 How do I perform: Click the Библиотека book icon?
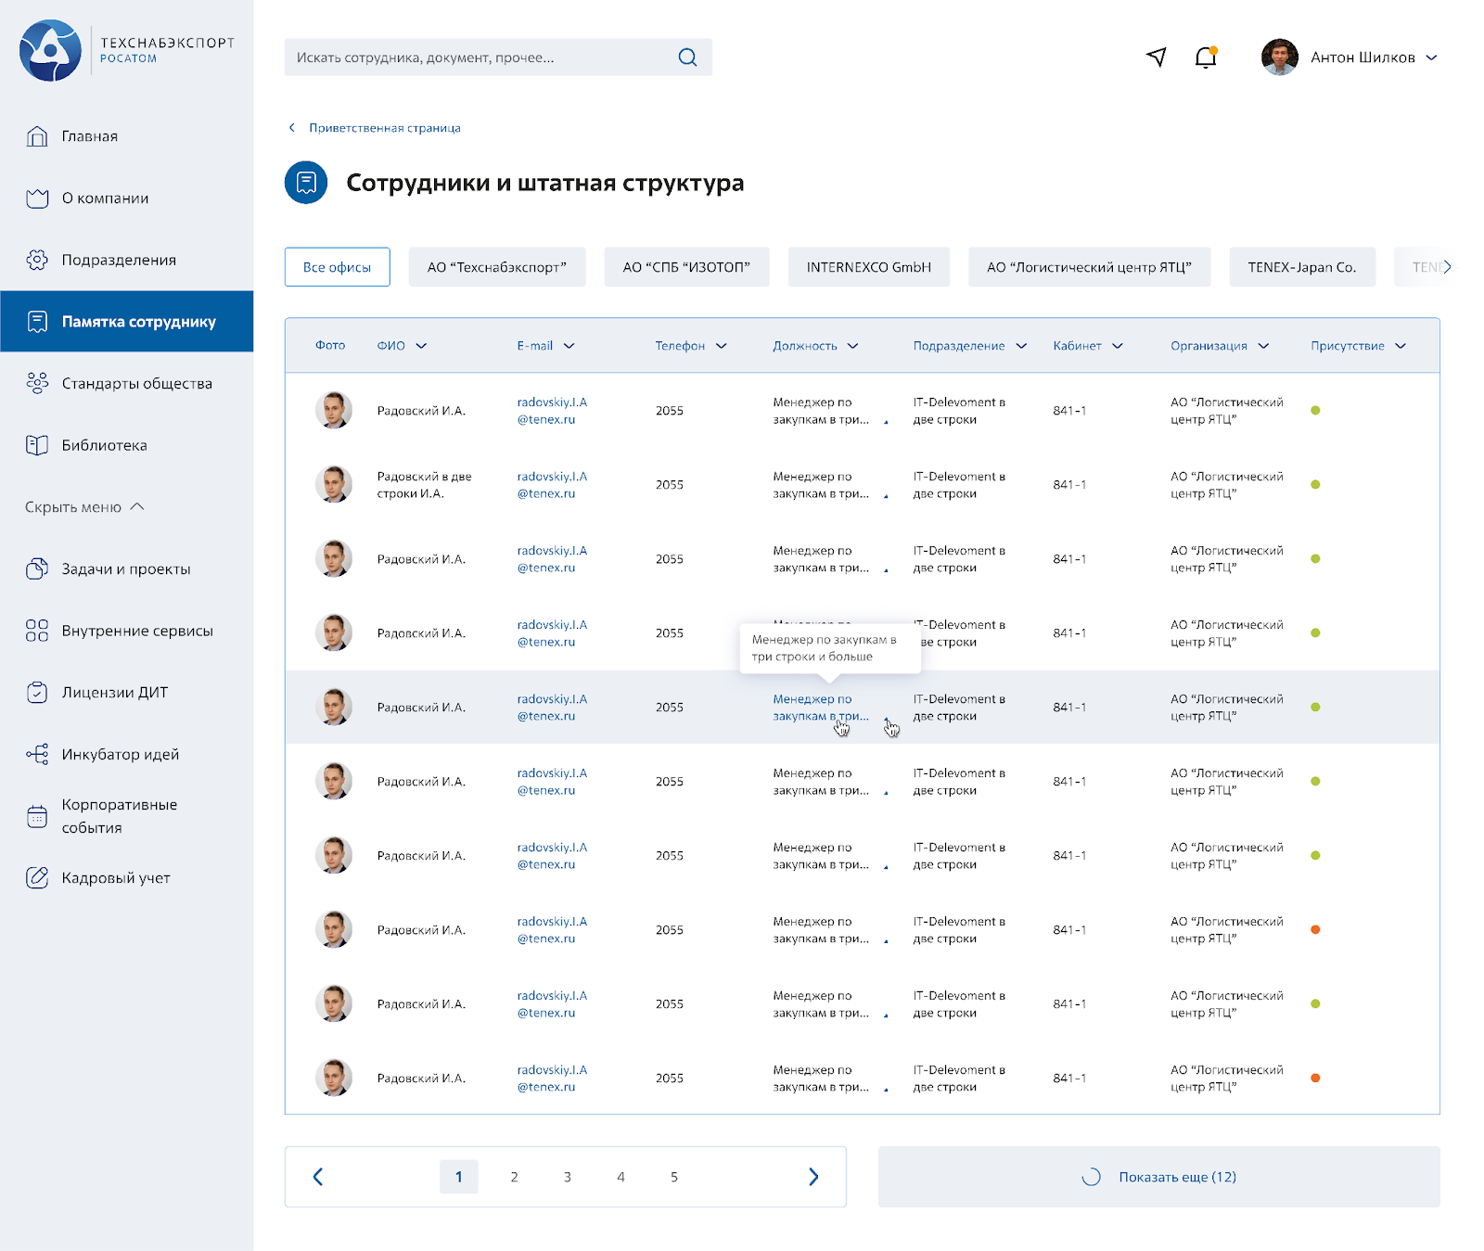(x=37, y=445)
